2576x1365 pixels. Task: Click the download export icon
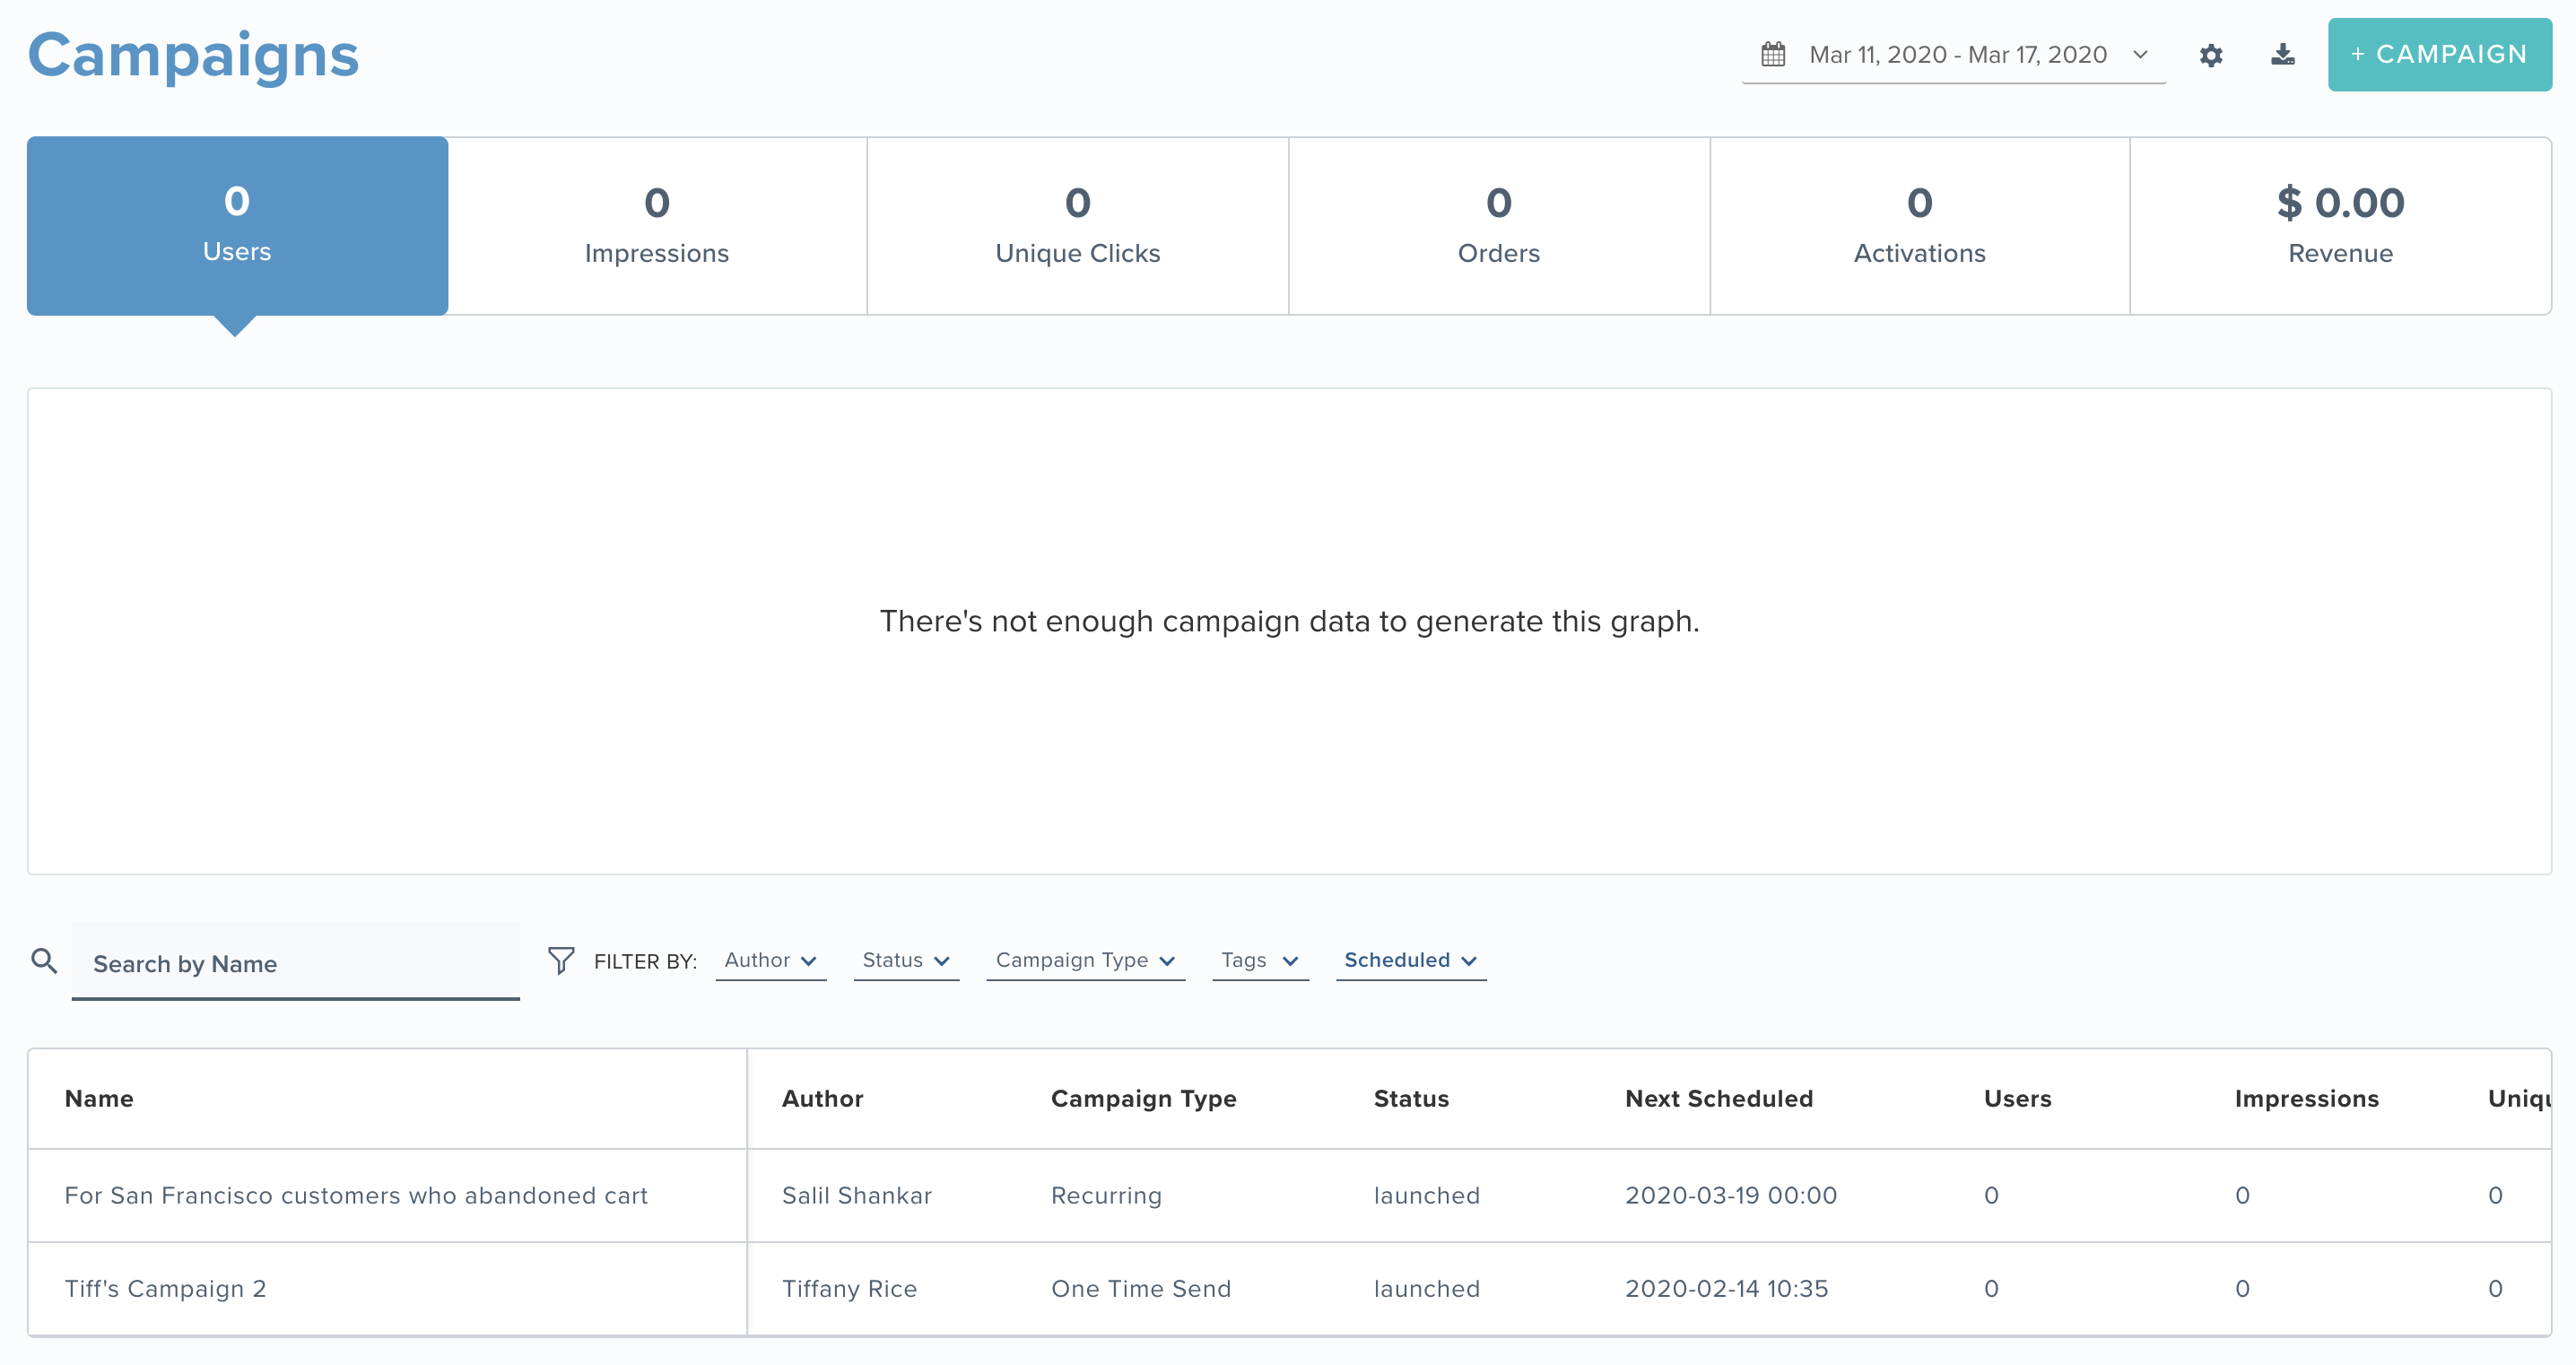[x=2283, y=54]
